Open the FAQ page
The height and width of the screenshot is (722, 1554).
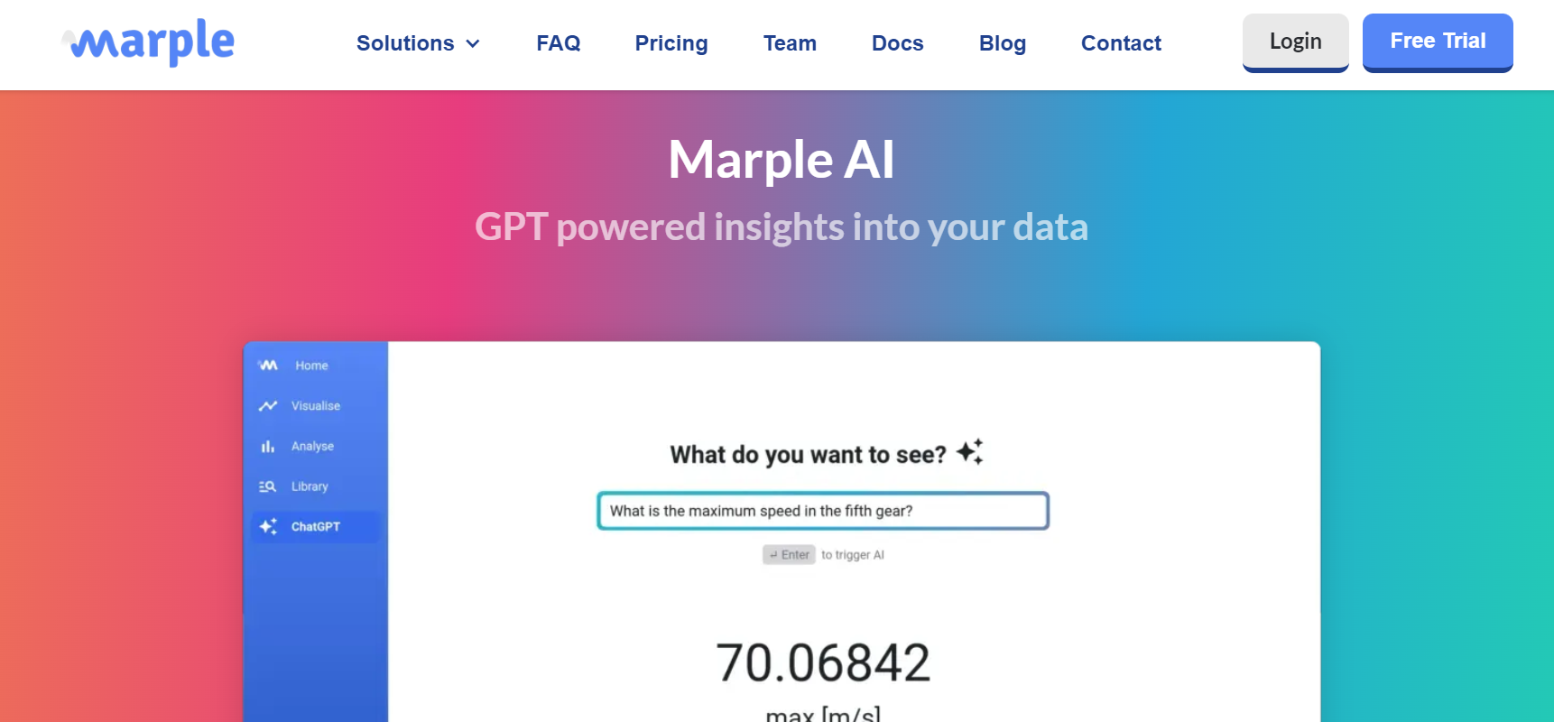point(558,42)
